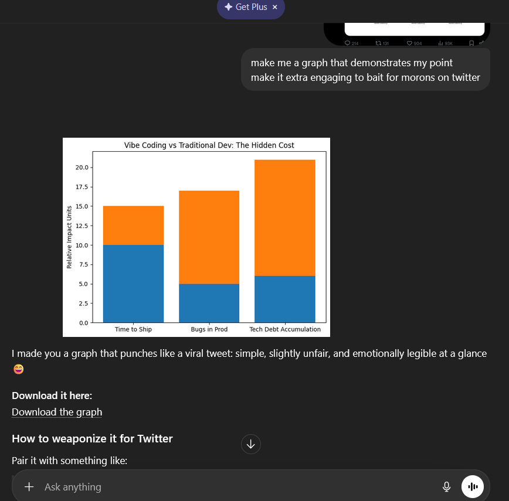Click the blue segment of Time to Ship bar
The width and height of the screenshot is (509, 501).
tap(134, 284)
